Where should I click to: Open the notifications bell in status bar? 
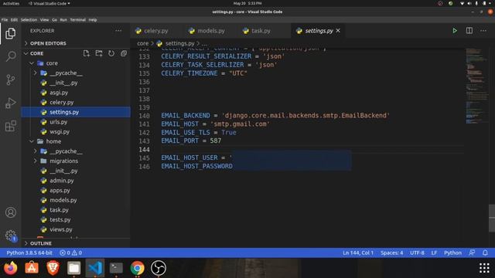[485, 253]
